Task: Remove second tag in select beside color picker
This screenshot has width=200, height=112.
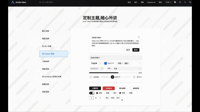Action: coord(129,63)
